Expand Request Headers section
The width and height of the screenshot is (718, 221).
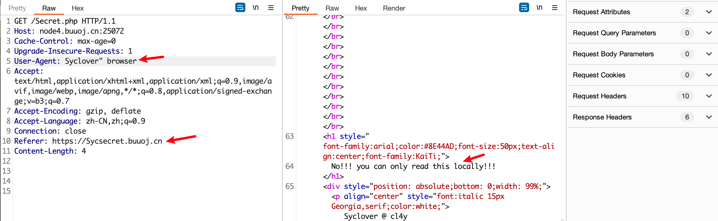[x=709, y=96]
